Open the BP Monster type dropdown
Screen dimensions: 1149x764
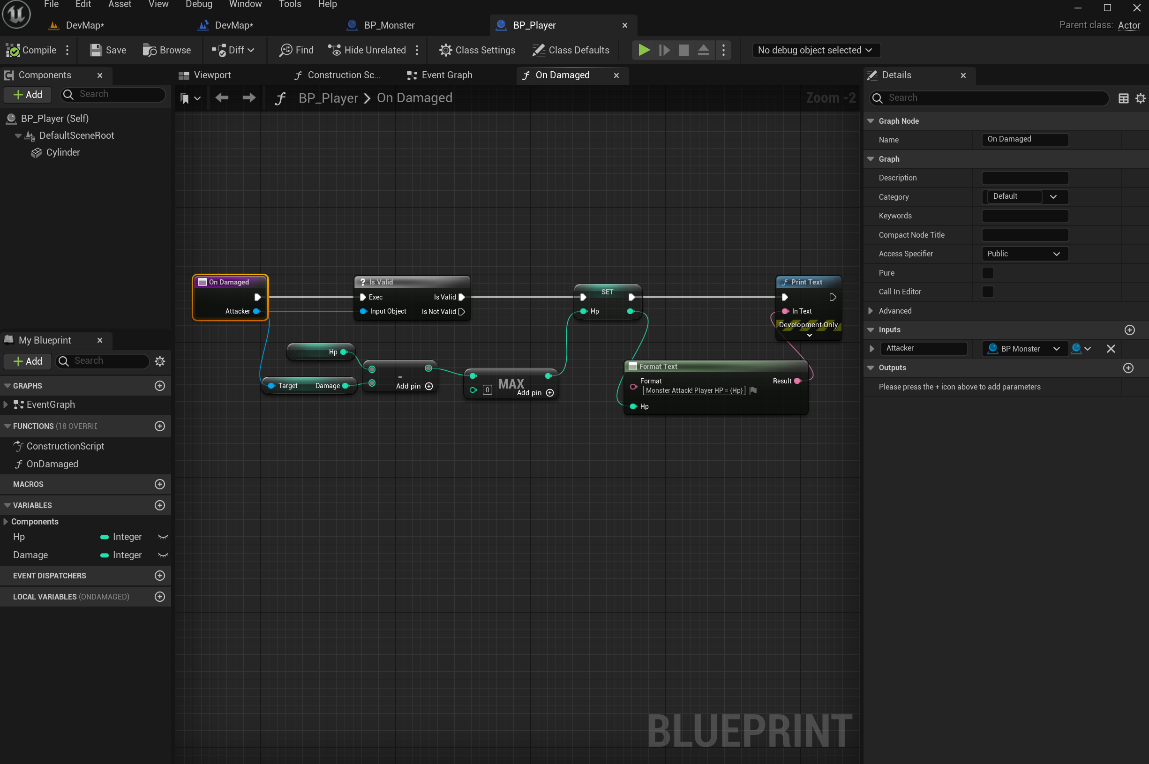point(1025,349)
